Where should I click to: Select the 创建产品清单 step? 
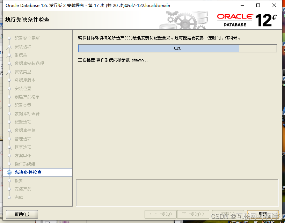27,97
